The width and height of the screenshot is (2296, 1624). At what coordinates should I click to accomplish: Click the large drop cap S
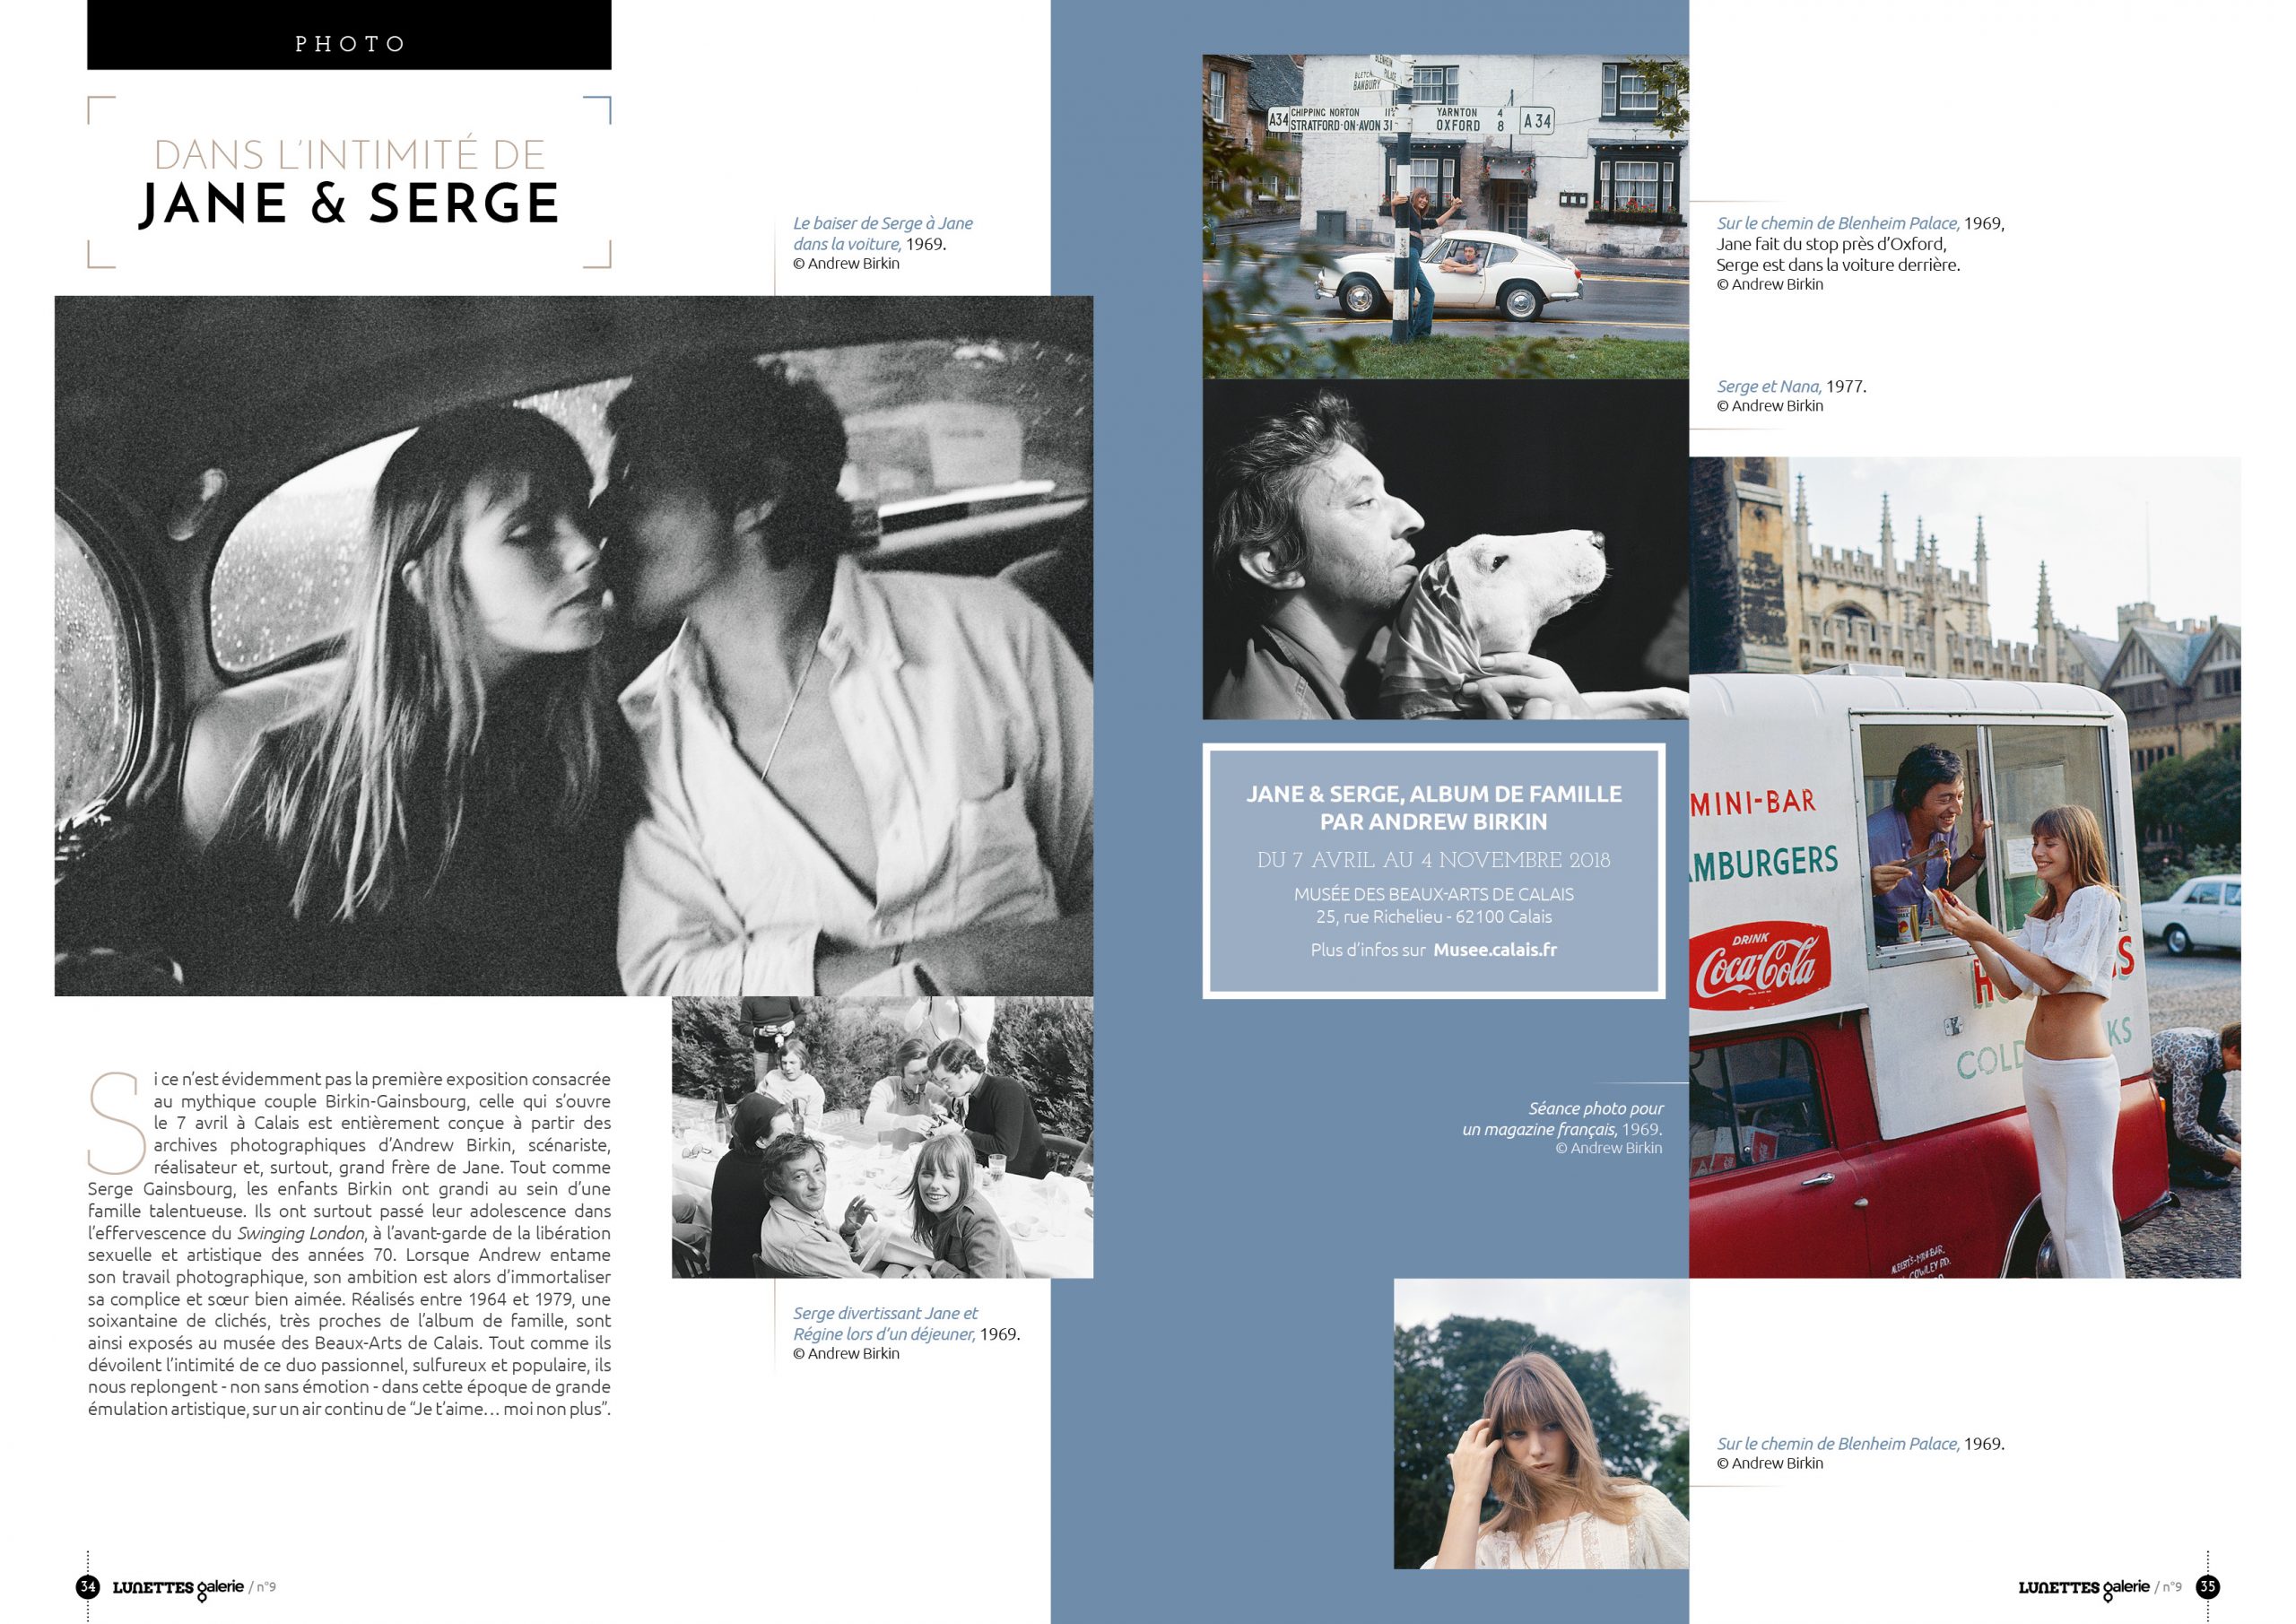point(117,1123)
